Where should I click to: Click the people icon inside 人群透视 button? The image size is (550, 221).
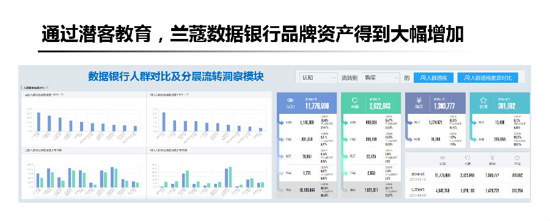(x=423, y=78)
